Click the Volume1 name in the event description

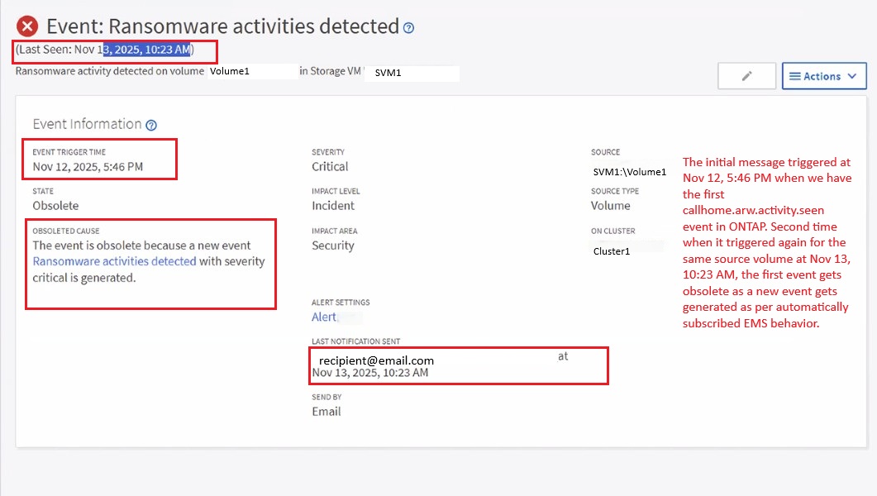pos(229,72)
